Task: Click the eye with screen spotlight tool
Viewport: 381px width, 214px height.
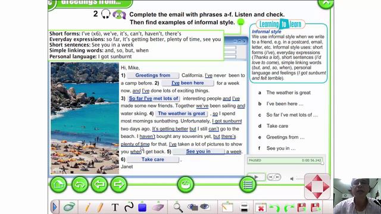Action: (x=193, y=207)
